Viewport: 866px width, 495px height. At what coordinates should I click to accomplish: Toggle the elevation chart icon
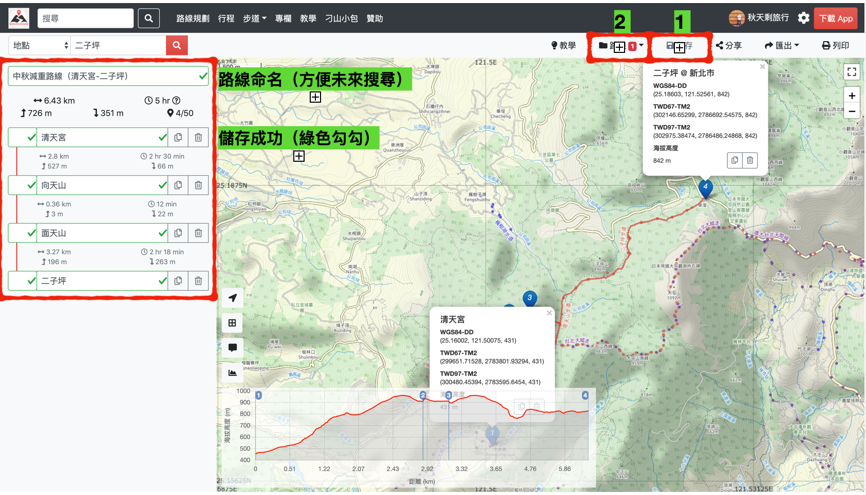(x=233, y=373)
